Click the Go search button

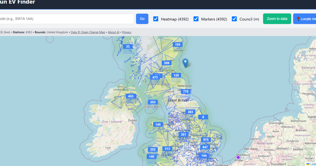pyautogui.click(x=142, y=19)
